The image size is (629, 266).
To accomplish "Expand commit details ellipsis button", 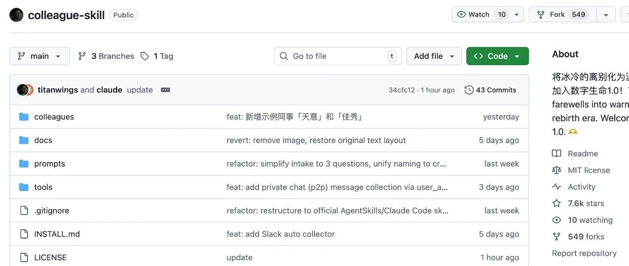I will click(166, 90).
